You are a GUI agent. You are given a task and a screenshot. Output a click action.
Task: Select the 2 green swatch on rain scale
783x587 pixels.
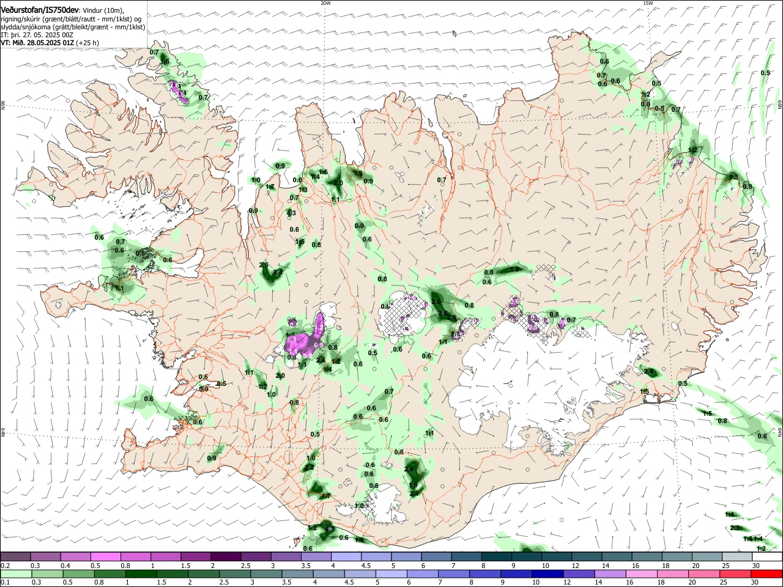click(x=203, y=575)
